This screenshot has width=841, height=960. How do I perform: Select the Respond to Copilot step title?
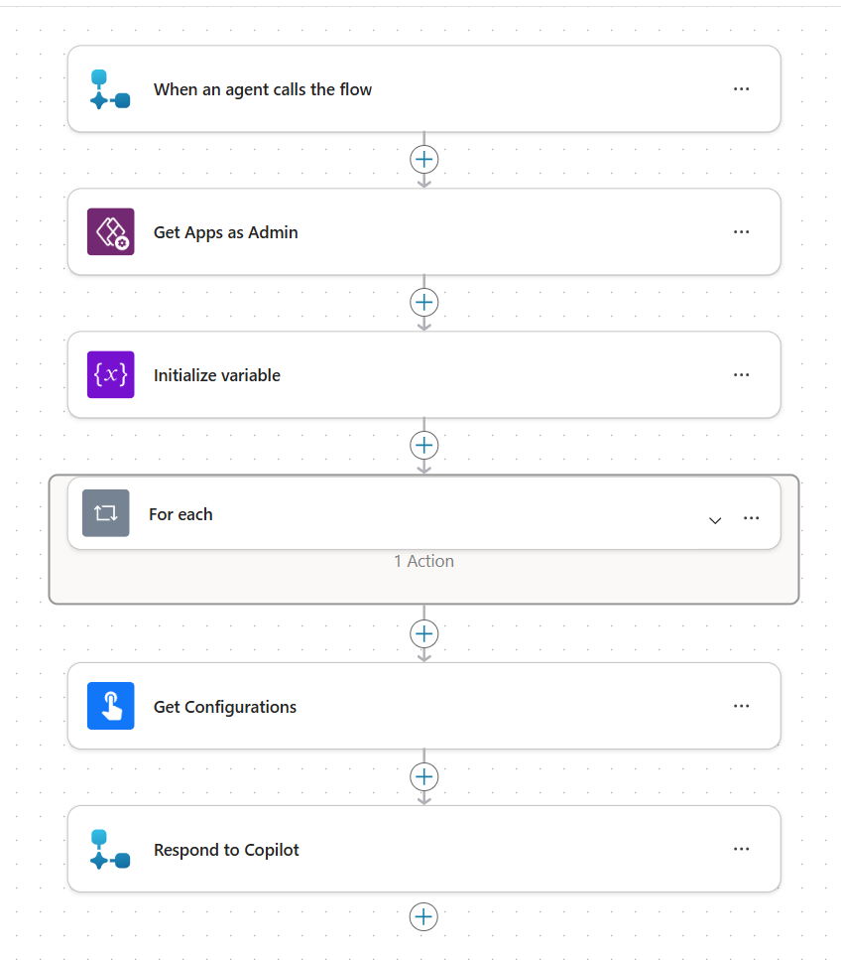(x=226, y=850)
